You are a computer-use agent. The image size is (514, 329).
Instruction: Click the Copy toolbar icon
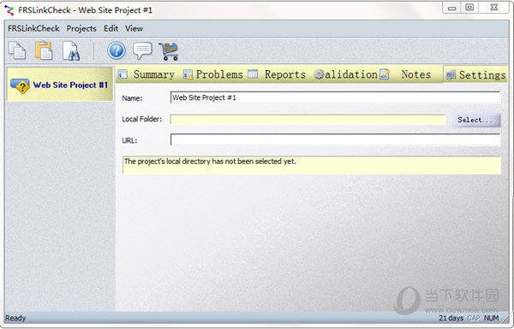(x=17, y=50)
